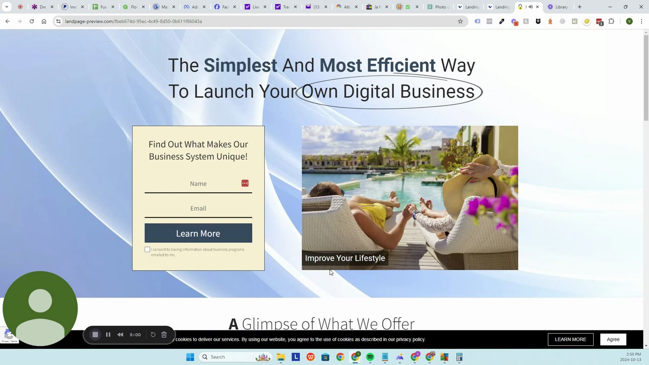649x365 pixels.
Task: Delete the recording with trash icon
Action: [164, 335]
